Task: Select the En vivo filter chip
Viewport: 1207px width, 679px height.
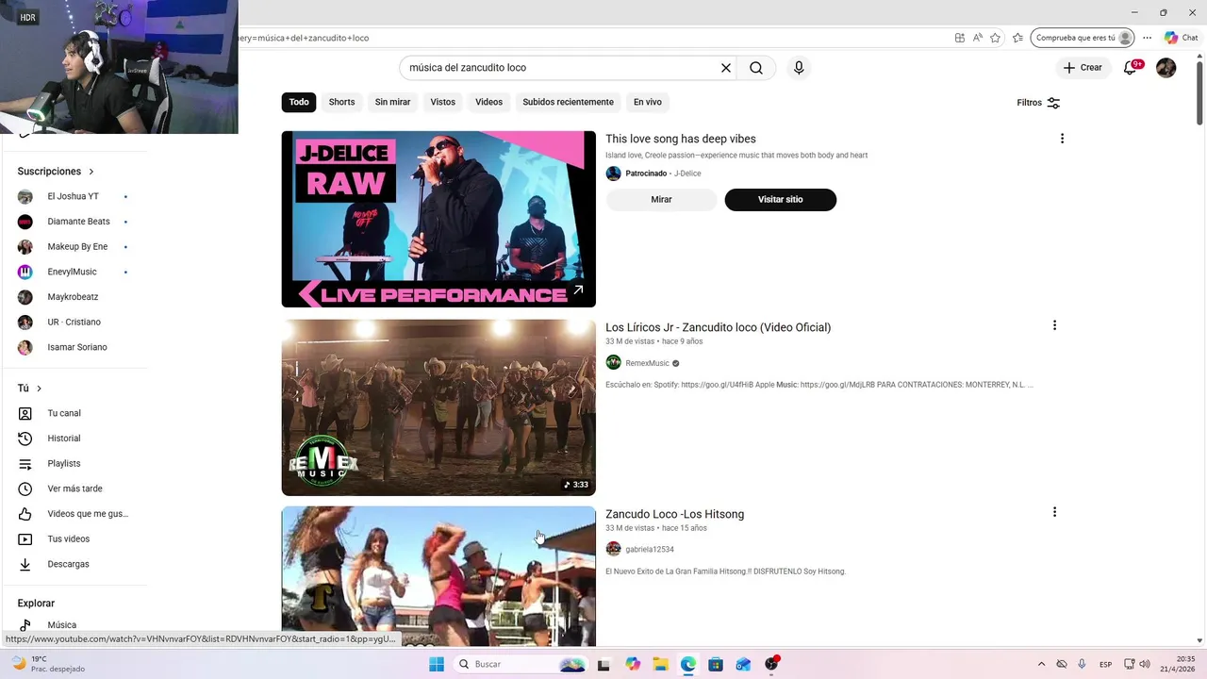Action: [x=648, y=102]
